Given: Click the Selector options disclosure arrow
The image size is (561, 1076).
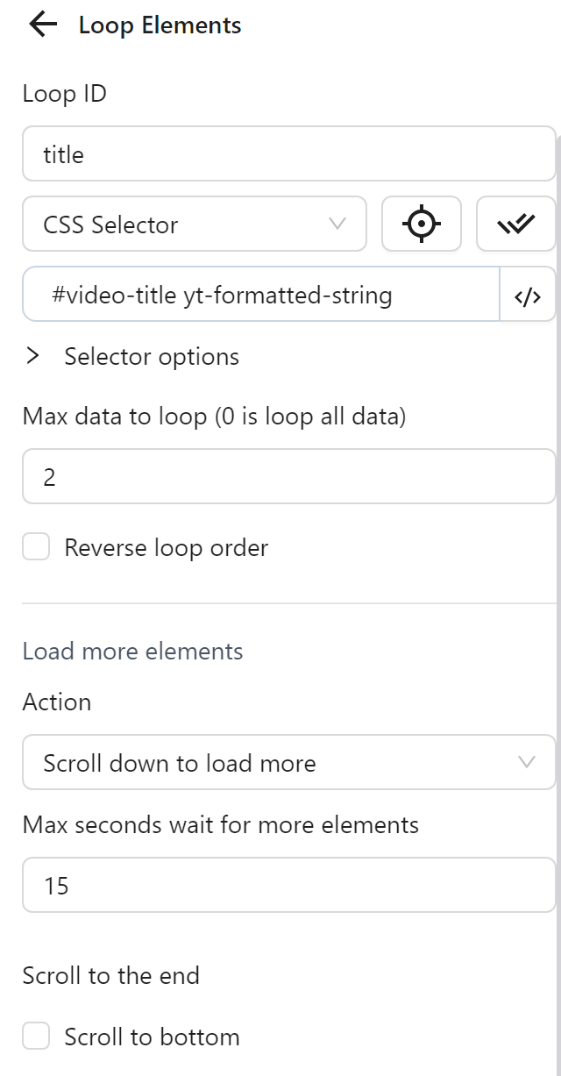Looking at the screenshot, I should [x=33, y=356].
